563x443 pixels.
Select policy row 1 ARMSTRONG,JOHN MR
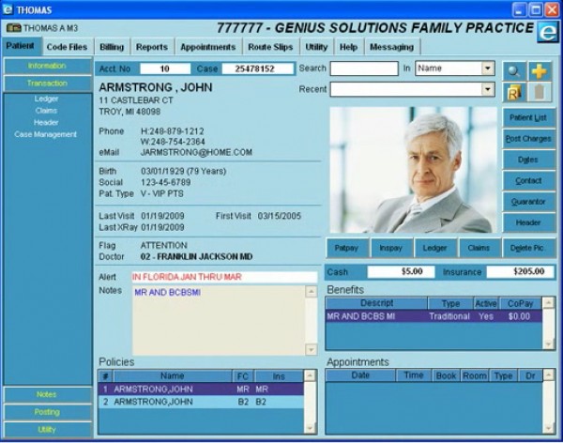coord(201,390)
